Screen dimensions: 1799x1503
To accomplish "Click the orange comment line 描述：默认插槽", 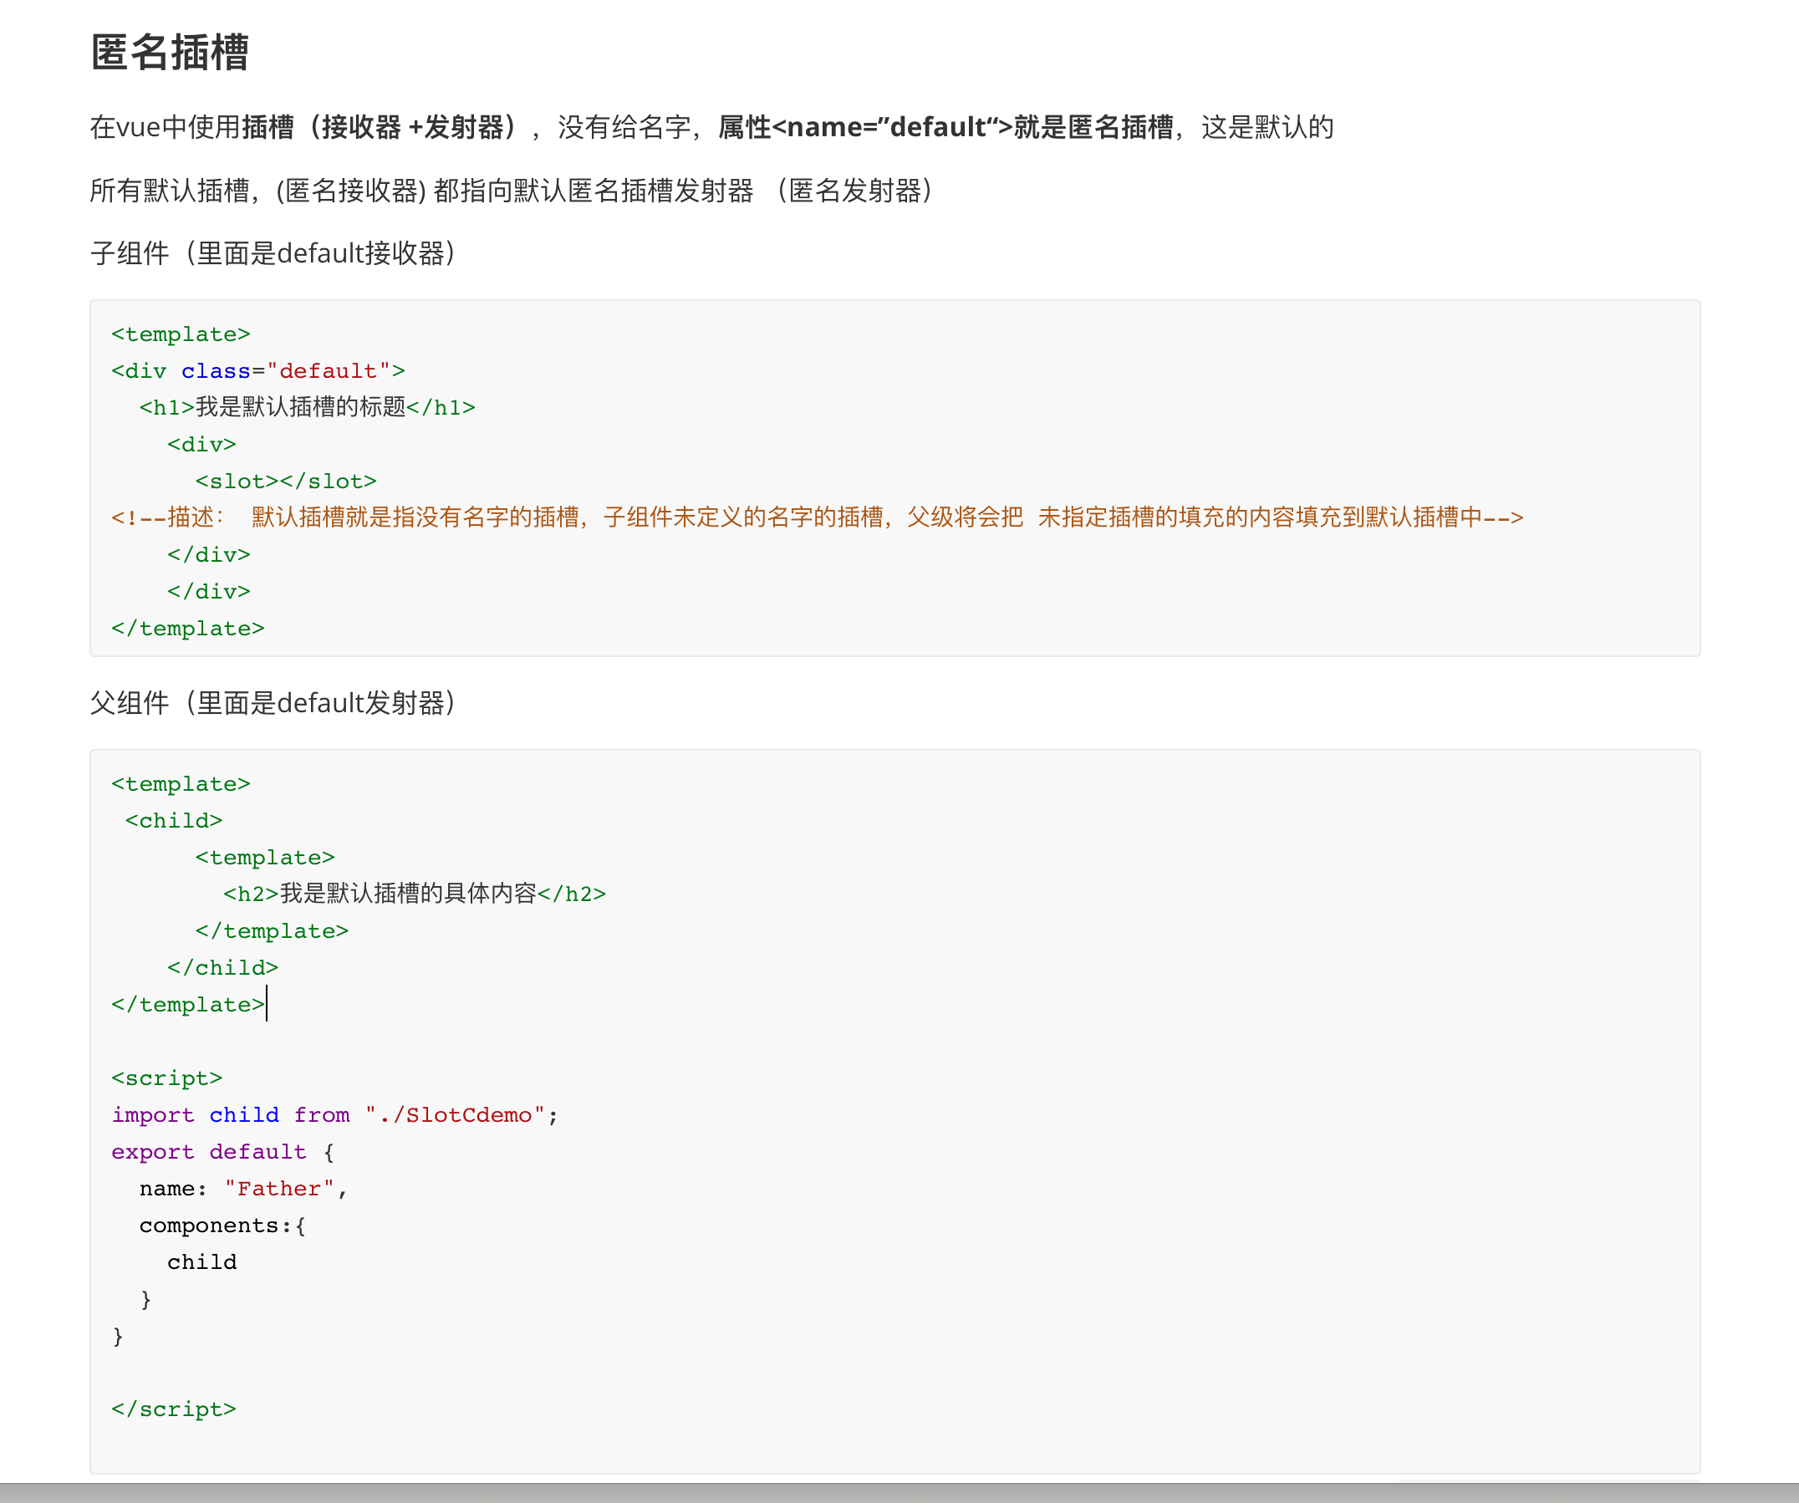I will point(818,517).
